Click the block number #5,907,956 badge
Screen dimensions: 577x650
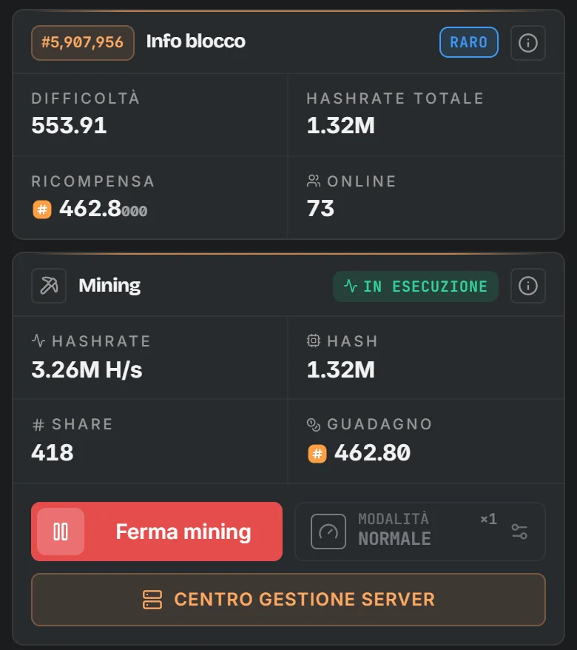tap(83, 43)
